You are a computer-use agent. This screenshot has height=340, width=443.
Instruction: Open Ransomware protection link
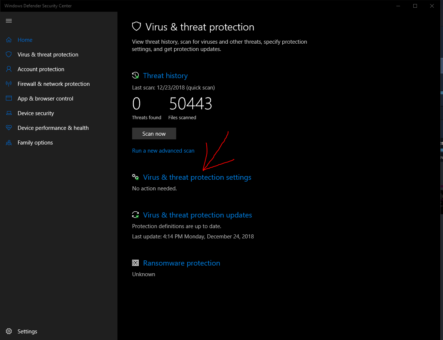[182, 263]
